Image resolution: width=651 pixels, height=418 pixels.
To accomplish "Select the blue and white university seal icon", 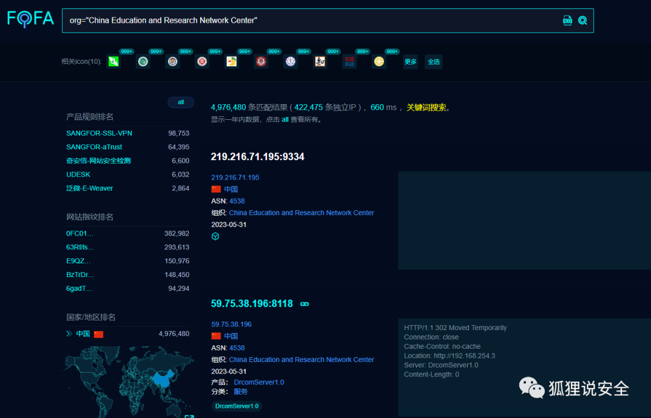I will pos(290,61).
